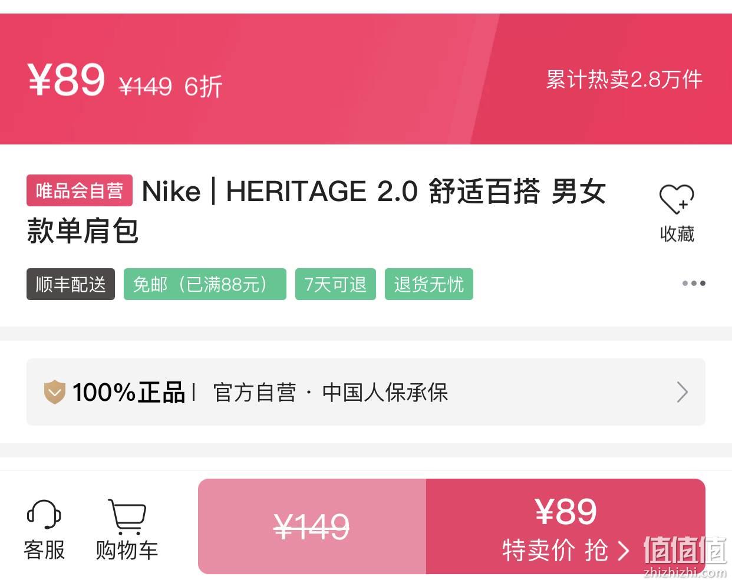The height and width of the screenshot is (583, 732).
Task: Open the three-dot more options menu
Action: pos(694,284)
